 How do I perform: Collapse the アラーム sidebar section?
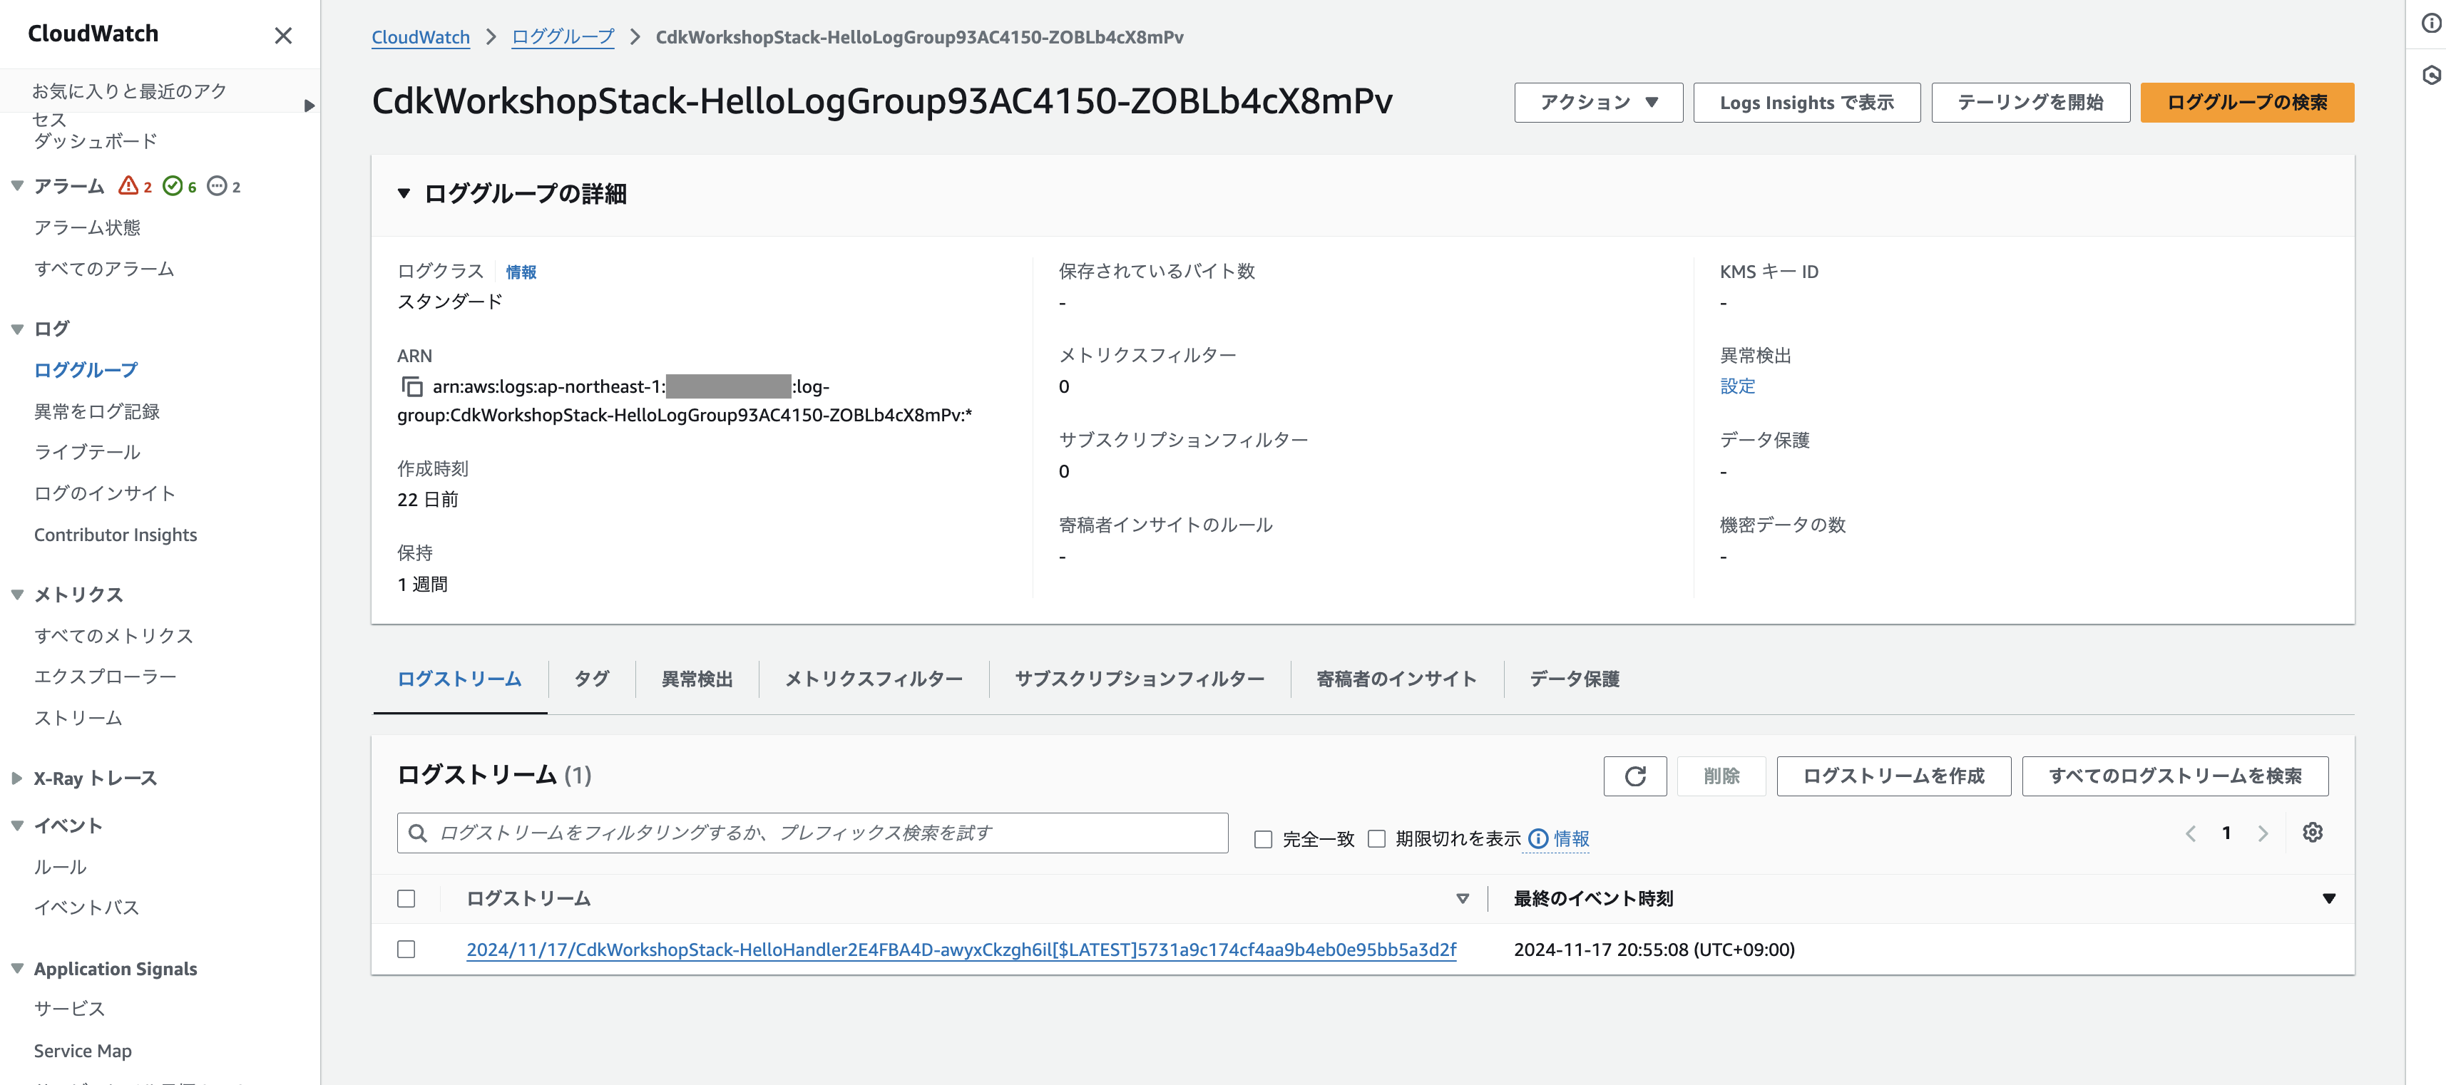tap(16, 185)
